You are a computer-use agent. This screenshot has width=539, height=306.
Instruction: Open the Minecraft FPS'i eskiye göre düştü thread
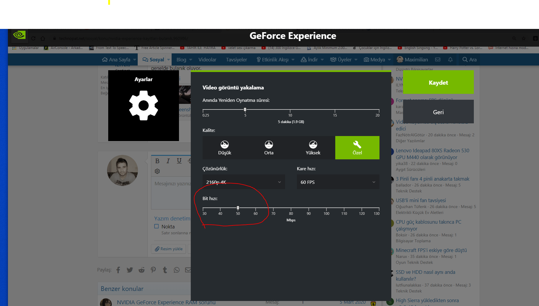coord(431,250)
